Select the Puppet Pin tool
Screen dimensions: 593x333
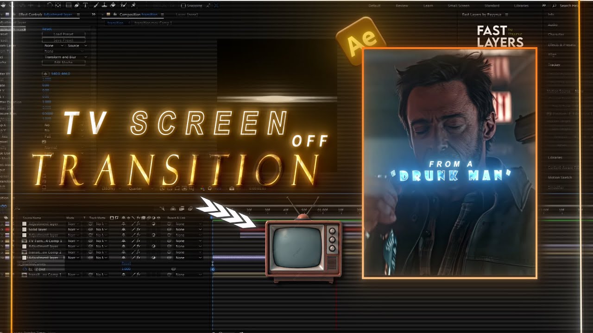(x=133, y=6)
